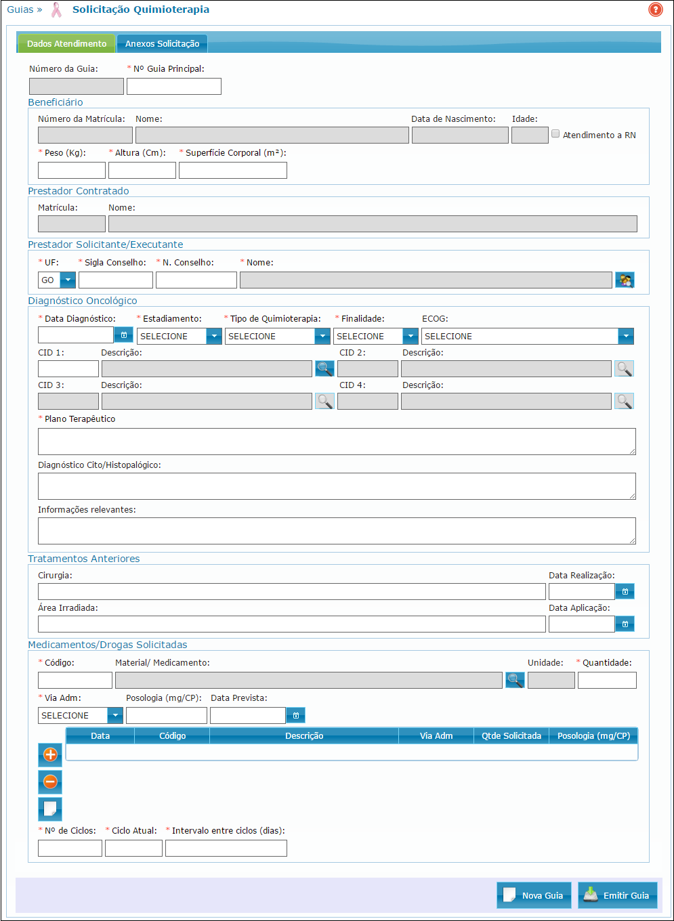This screenshot has width=674, height=921.
Task: Switch to Anexos Solicitação tab
Action: coord(162,43)
